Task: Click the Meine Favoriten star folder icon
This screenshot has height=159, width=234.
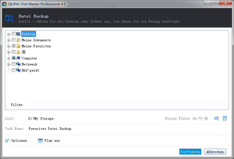Action: click(x=18, y=46)
